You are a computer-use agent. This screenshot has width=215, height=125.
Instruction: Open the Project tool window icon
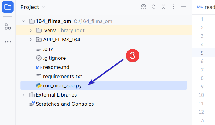click(8, 7)
